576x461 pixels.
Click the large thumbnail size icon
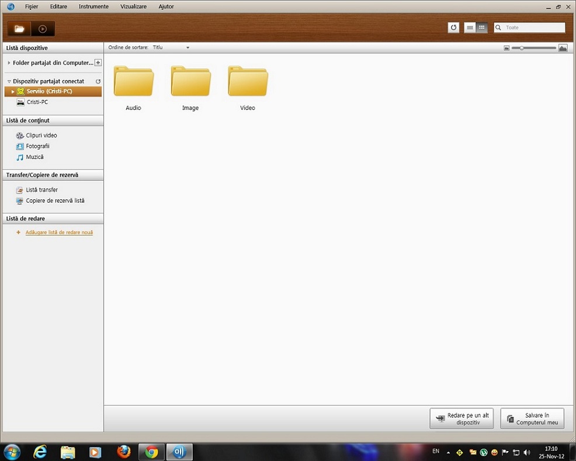(x=563, y=48)
